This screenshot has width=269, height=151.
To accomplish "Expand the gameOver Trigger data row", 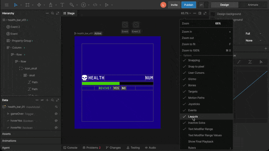I will pos(8,114).
